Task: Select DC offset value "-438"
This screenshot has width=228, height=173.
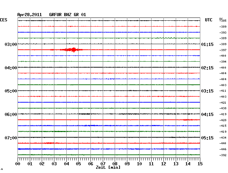Action: click(223, 109)
